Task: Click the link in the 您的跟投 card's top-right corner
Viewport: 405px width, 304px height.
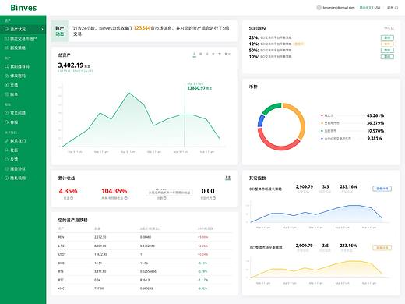Action: pyautogui.click(x=389, y=28)
